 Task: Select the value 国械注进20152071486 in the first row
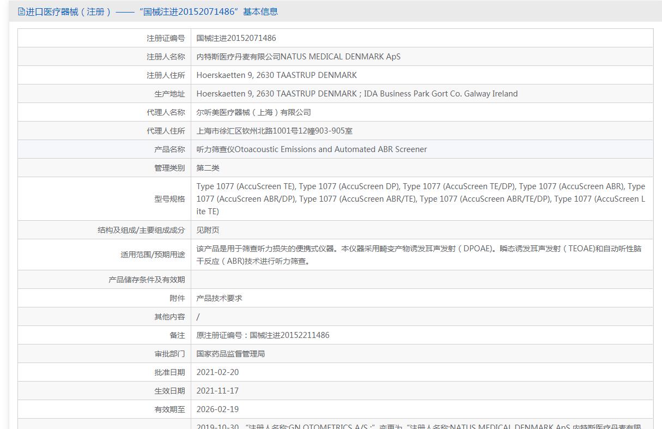(x=236, y=38)
